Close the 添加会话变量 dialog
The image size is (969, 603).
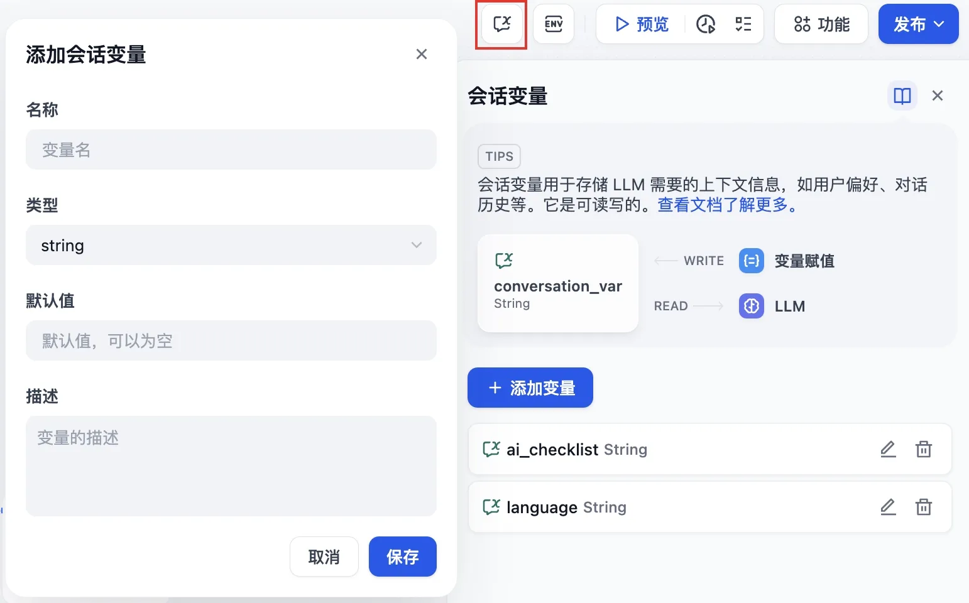(x=421, y=55)
